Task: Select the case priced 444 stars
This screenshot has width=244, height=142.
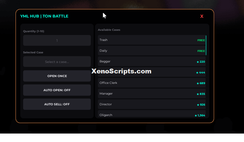Action: coord(152,72)
